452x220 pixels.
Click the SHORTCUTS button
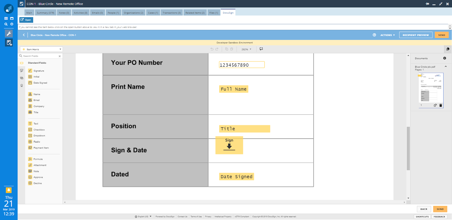(x=422, y=217)
